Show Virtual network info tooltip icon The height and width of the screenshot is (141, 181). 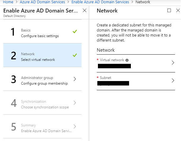coord(127,60)
